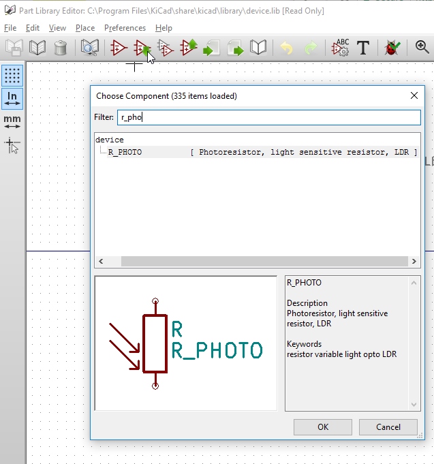The image size is (434, 464).
Task: Click Cancel in Choose Component dialog
Action: [x=388, y=427]
